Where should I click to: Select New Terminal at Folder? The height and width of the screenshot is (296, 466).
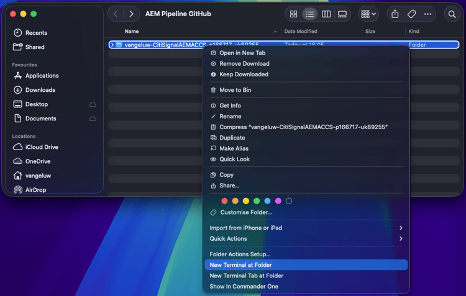(306, 265)
